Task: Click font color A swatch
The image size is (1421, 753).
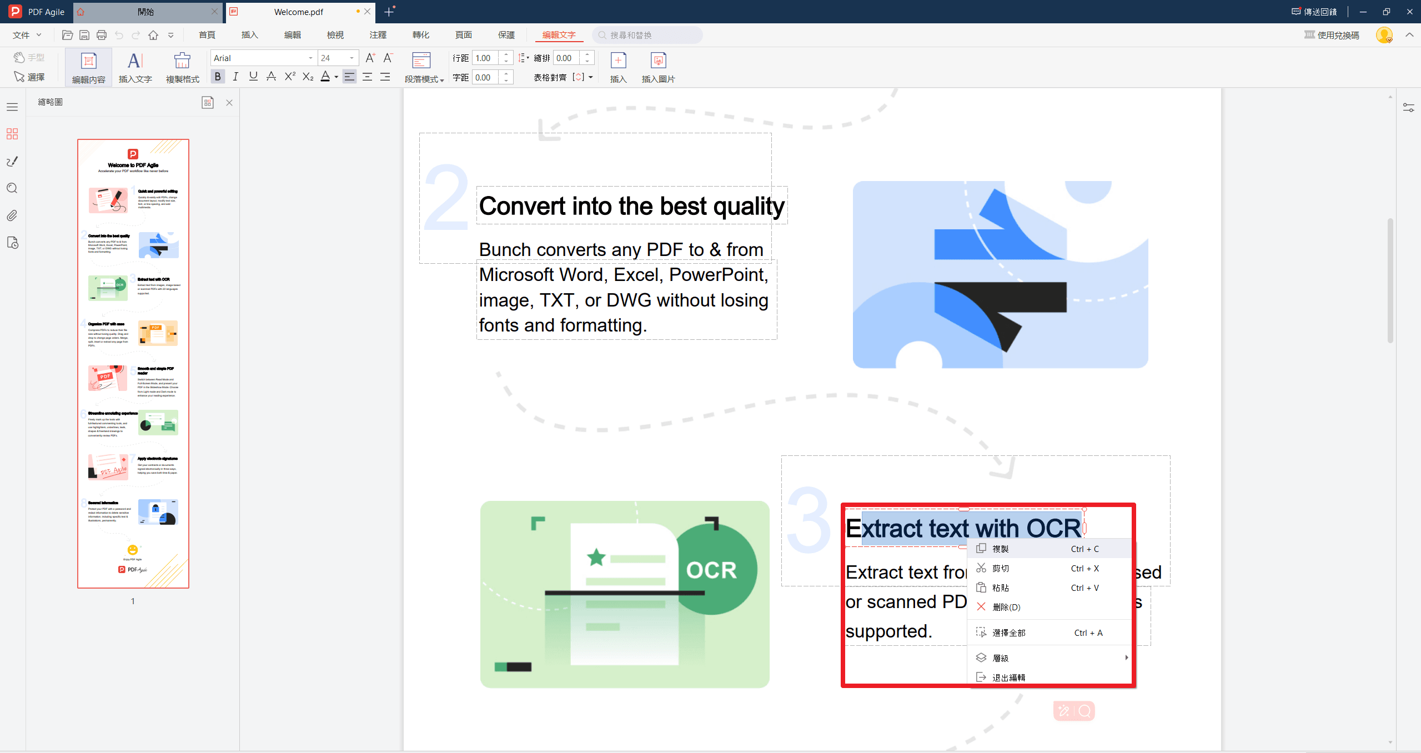Action: [x=325, y=77]
